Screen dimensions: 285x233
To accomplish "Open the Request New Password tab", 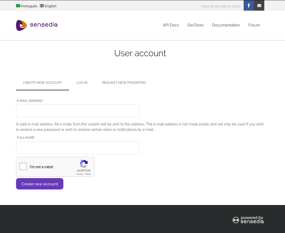I will [124, 82].
